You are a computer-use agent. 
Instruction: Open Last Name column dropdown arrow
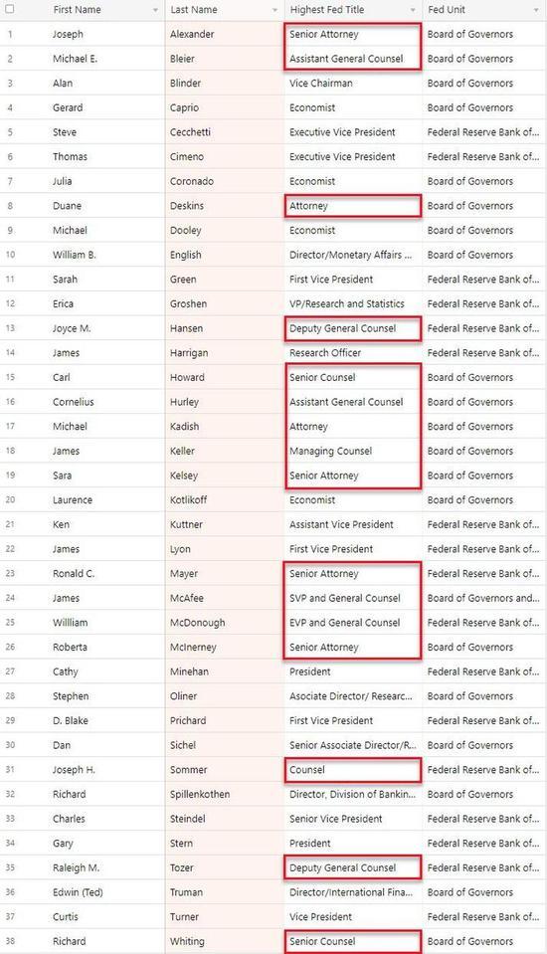click(x=274, y=10)
